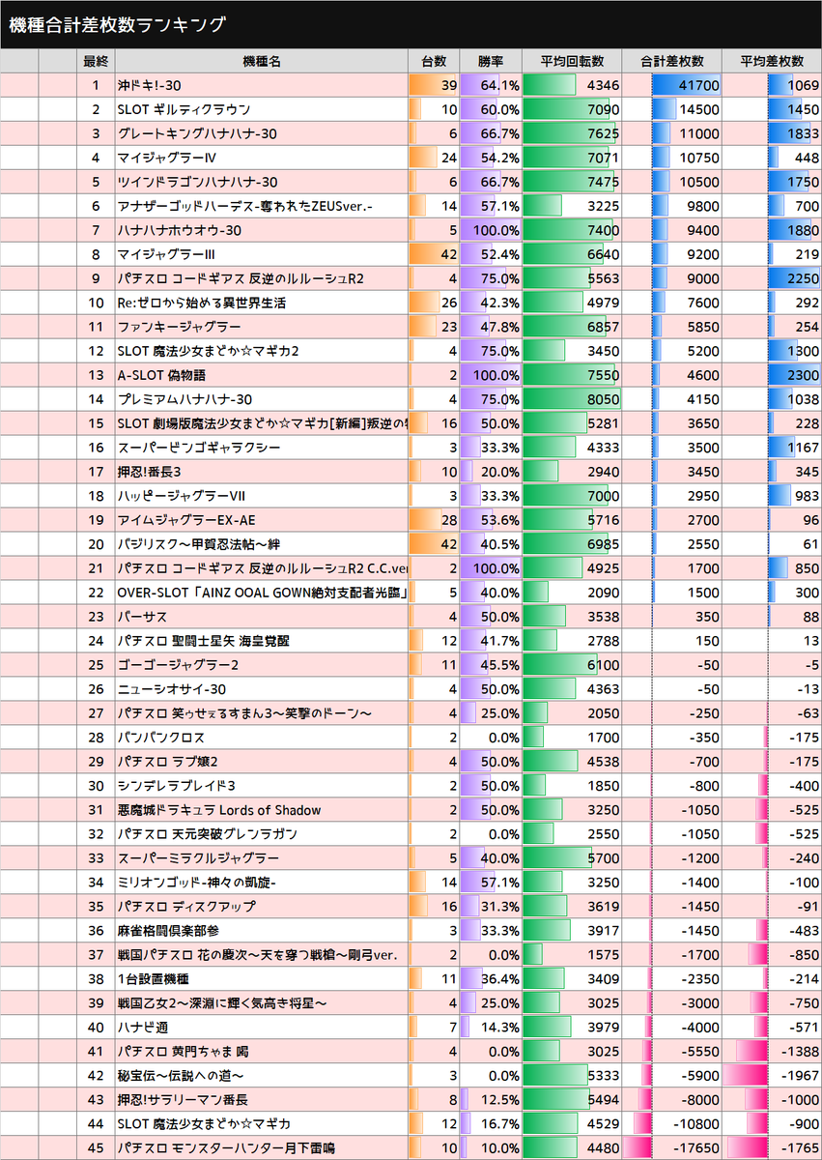Select ツインドラゴンハナハナ-30

[197, 182]
